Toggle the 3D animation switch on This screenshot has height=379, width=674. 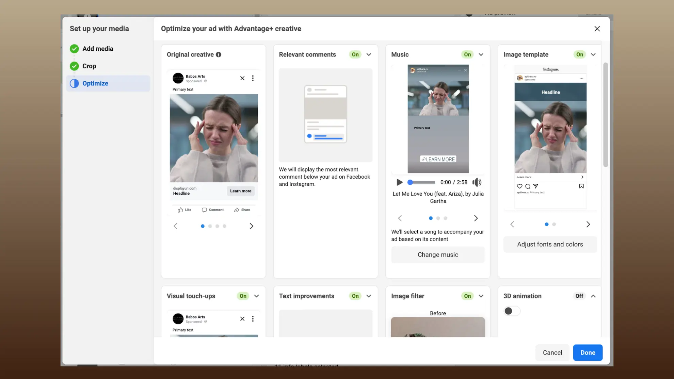512,311
